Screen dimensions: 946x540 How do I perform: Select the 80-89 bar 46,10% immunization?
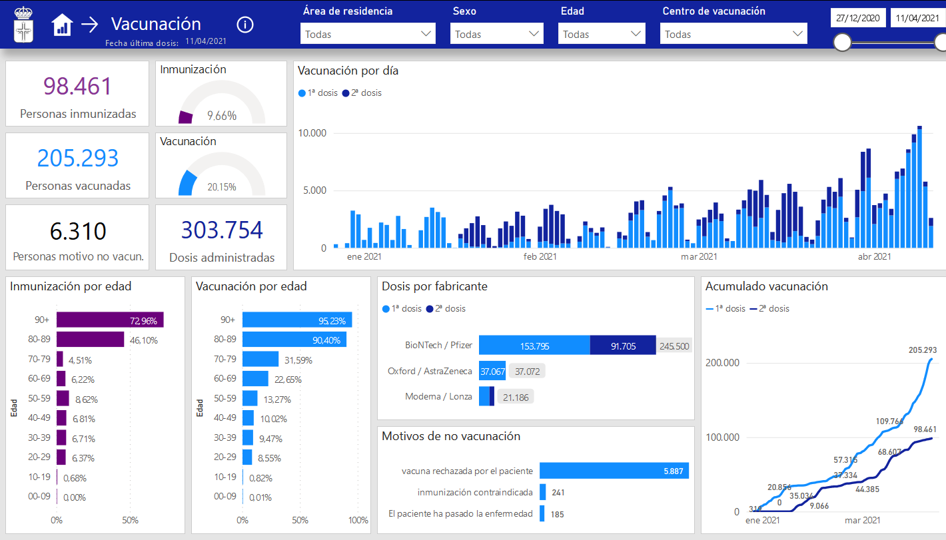tap(90, 340)
